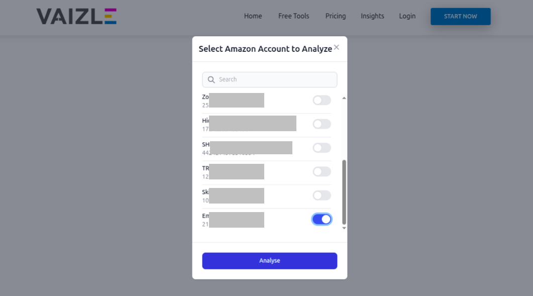Click the list scroll down arrow
The image size is (533, 296).
[x=344, y=228]
